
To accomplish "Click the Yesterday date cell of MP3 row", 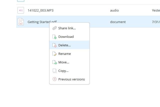I will pyautogui.click(x=156, y=10).
